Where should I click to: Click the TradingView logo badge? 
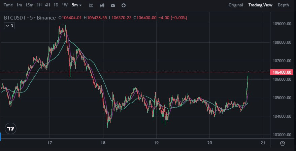(x=10, y=129)
